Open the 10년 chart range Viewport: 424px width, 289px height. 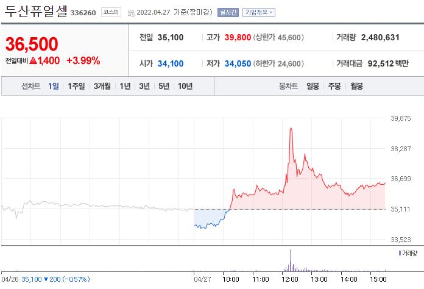[x=185, y=86]
